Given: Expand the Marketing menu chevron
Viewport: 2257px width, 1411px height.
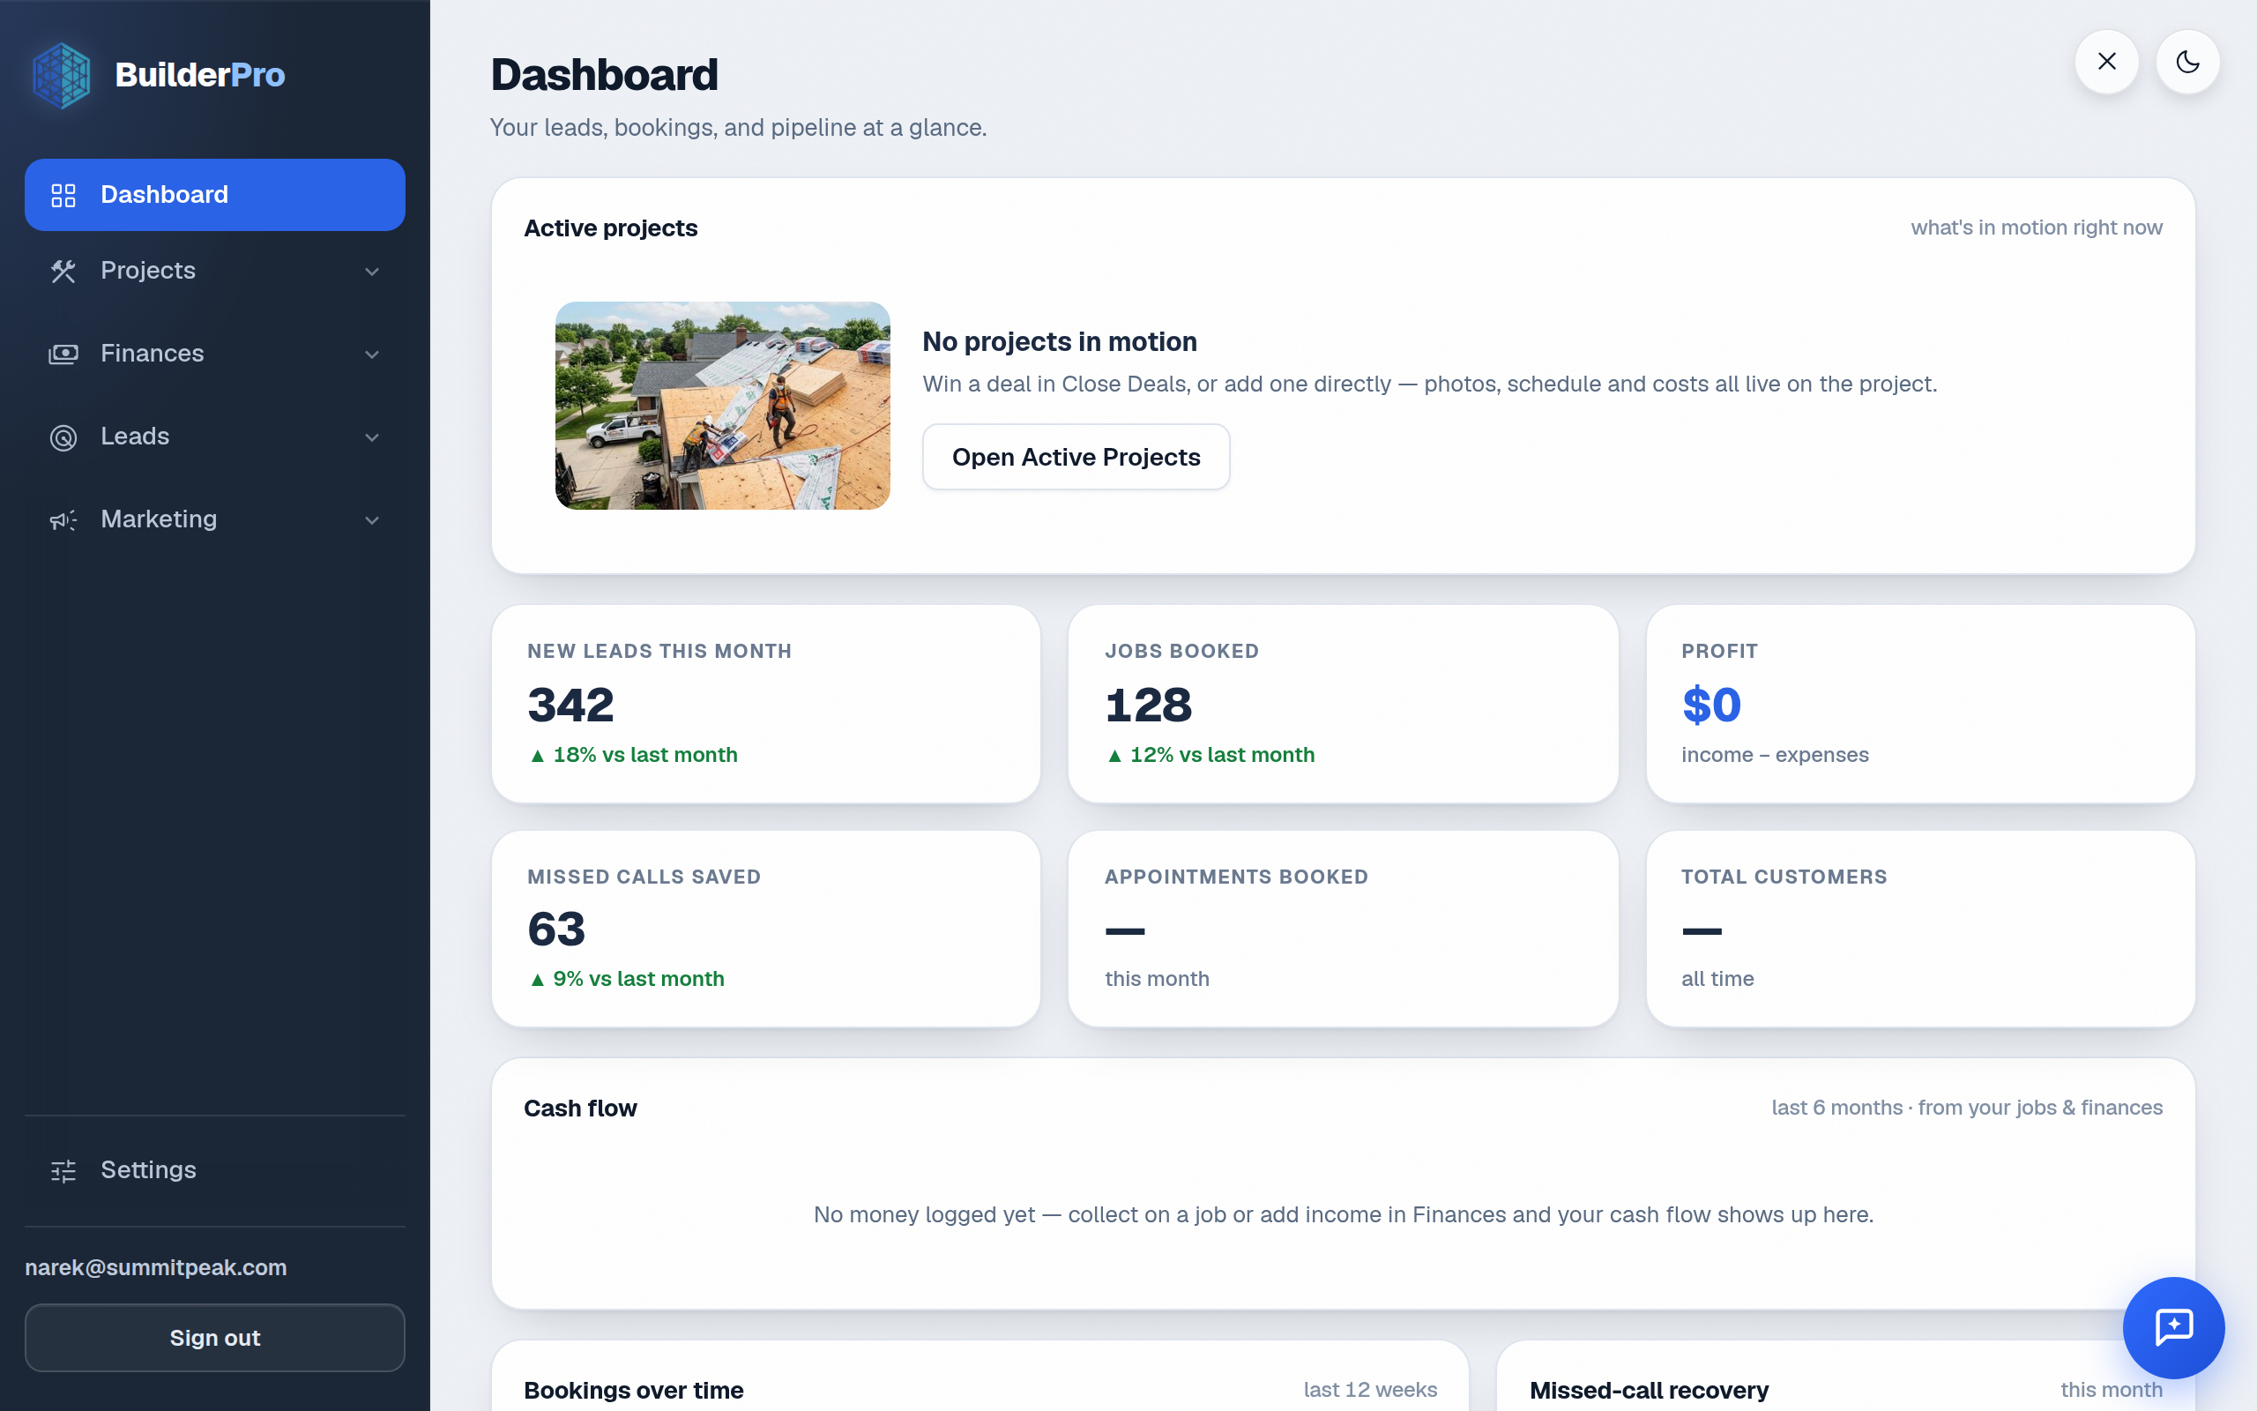Looking at the screenshot, I should [372, 520].
